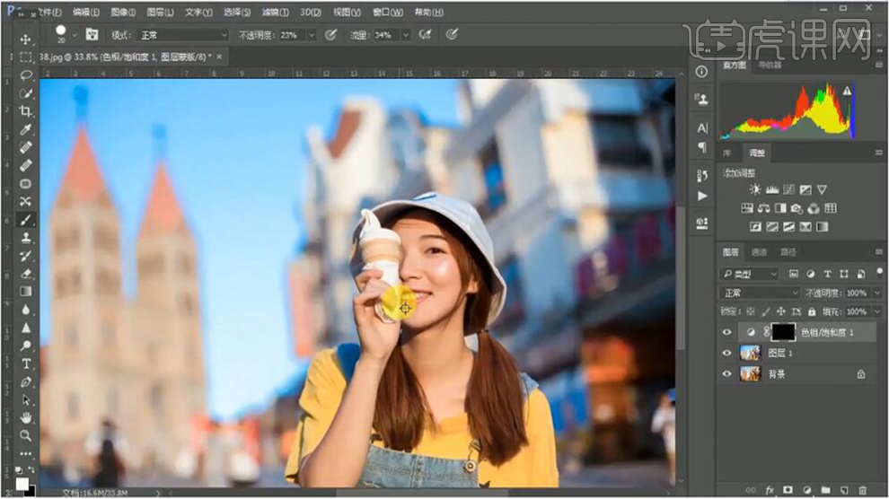Select the Eyedropper tool
889x499 pixels.
(x=25, y=129)
